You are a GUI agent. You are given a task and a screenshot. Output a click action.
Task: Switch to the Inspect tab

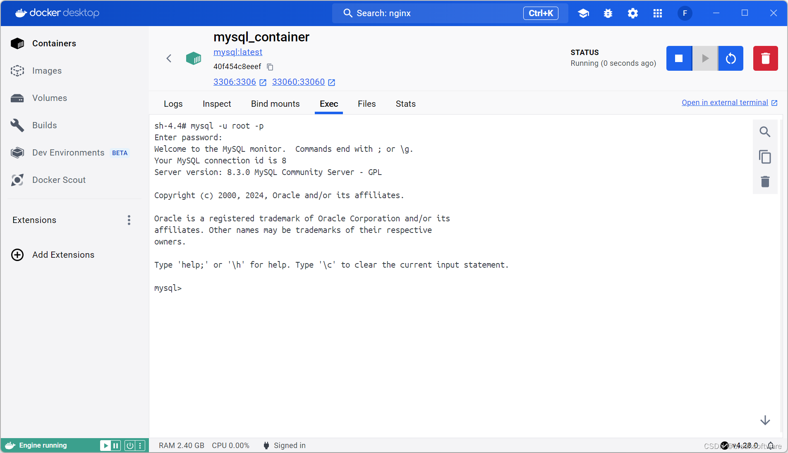tap(217, 104)
